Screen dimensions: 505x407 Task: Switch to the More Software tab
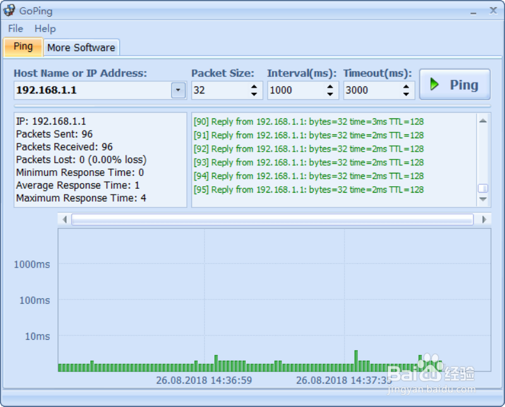click(x=81, y=47)
